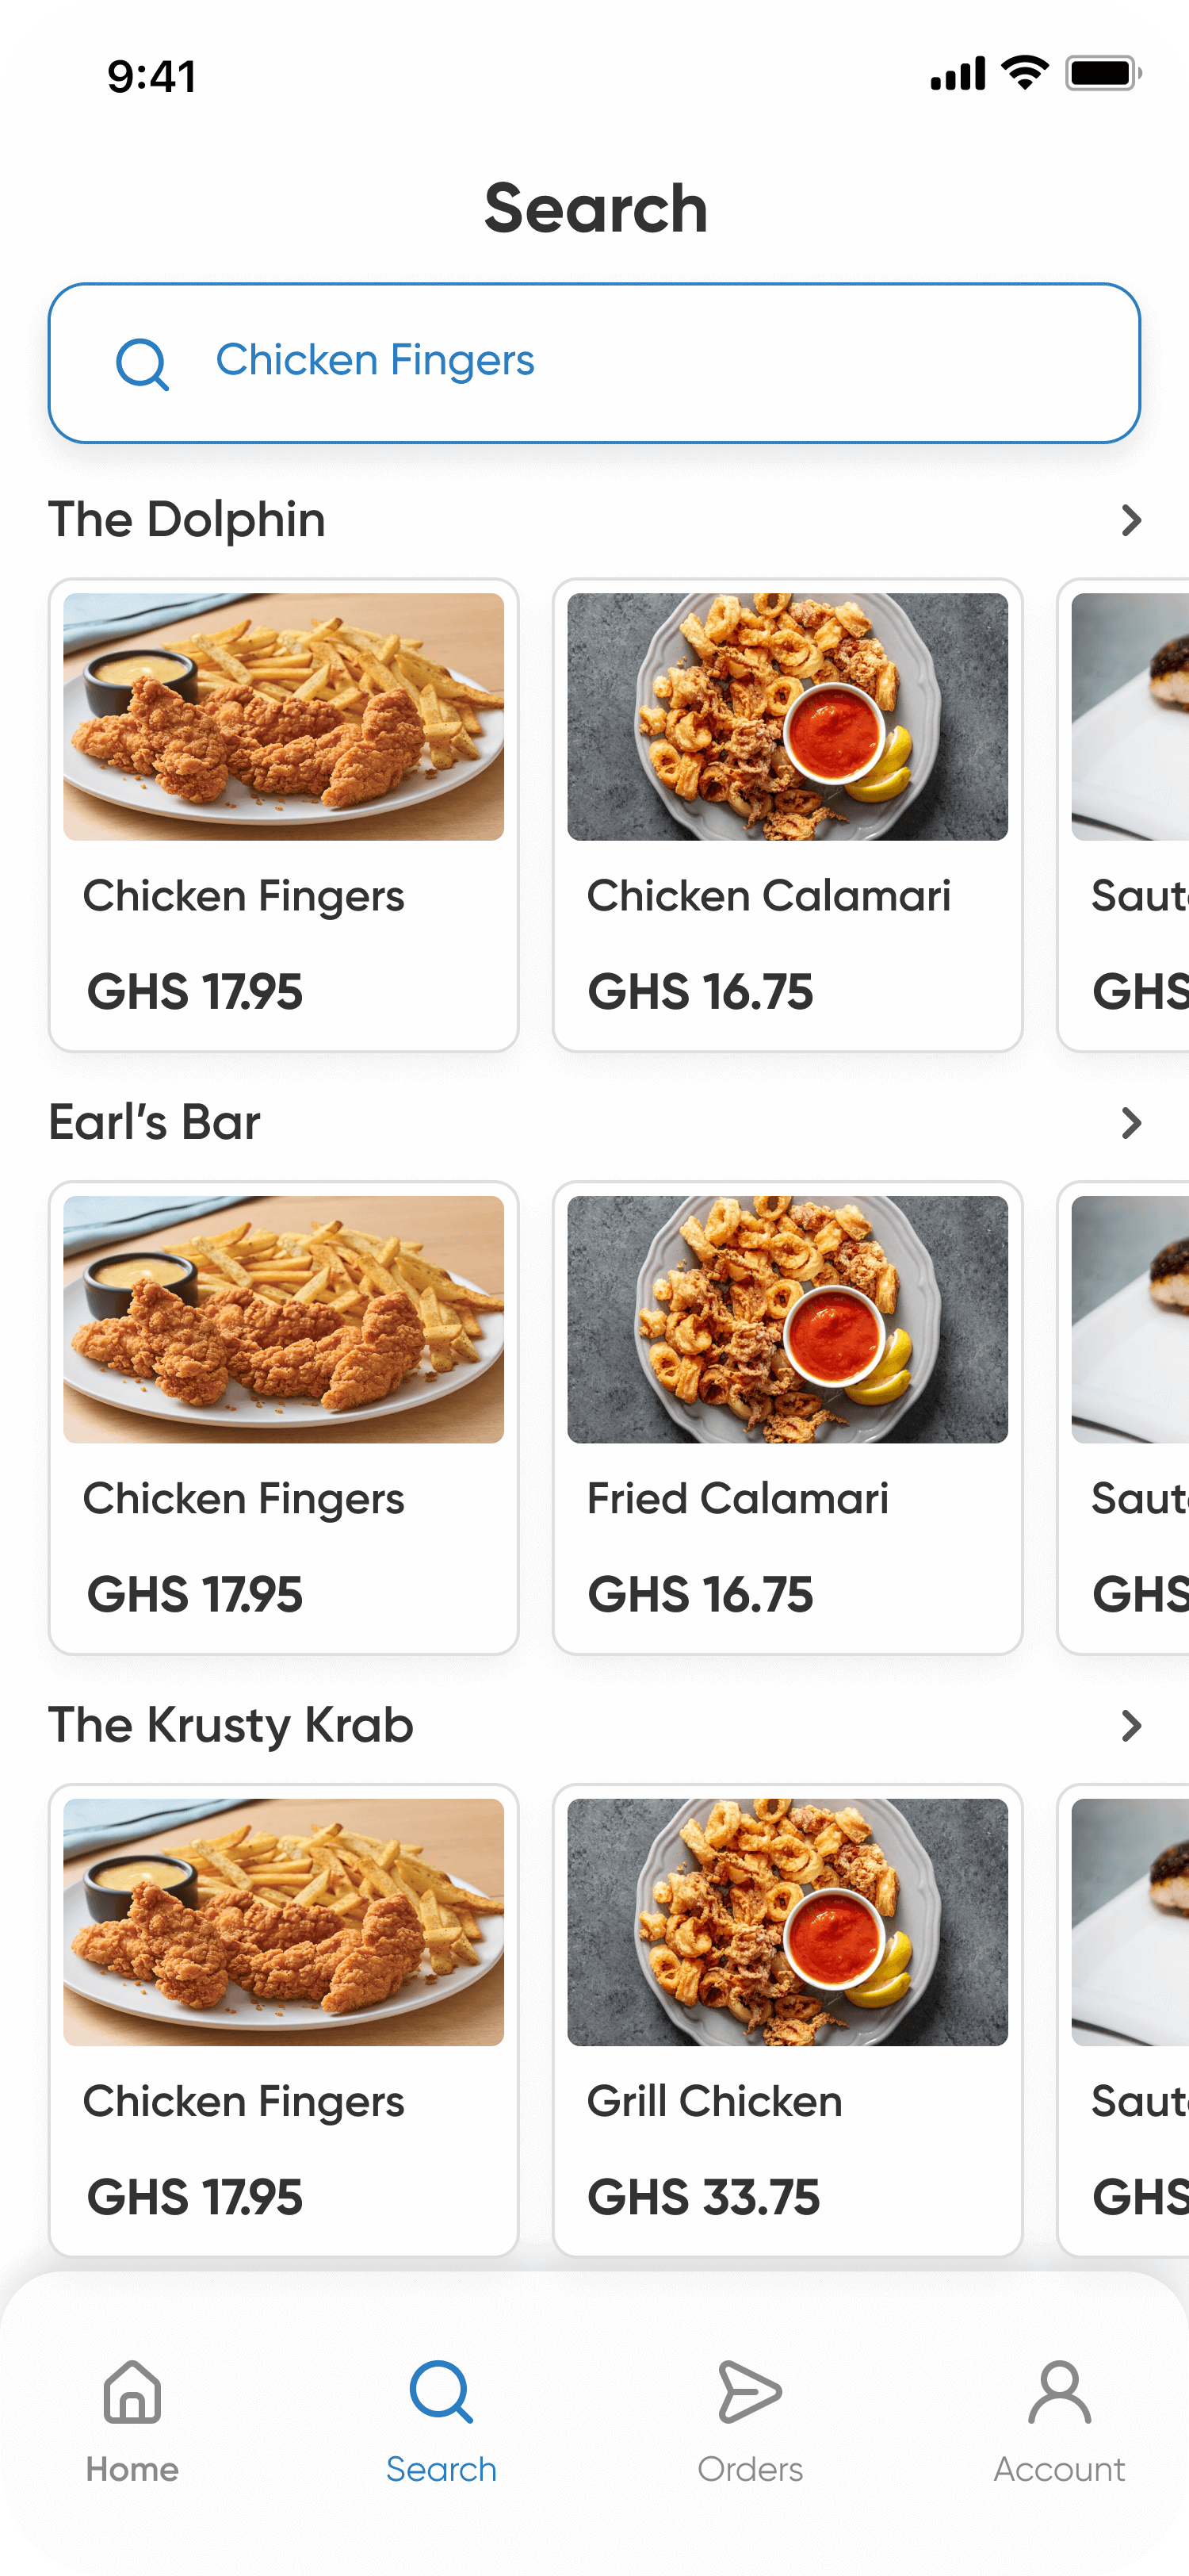Open the Account profile icon
The height and width of the screenshot is (2576, 1189).
pyautogui.click(x=1059, y=2393)
